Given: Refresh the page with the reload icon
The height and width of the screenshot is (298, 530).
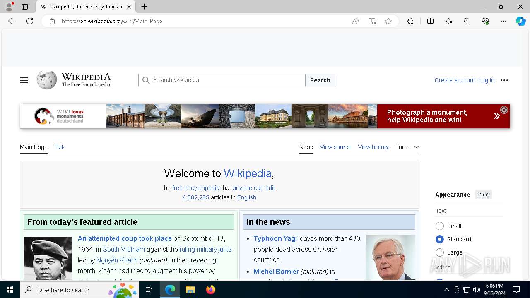Looking at the screenshot, I should 30,21.
